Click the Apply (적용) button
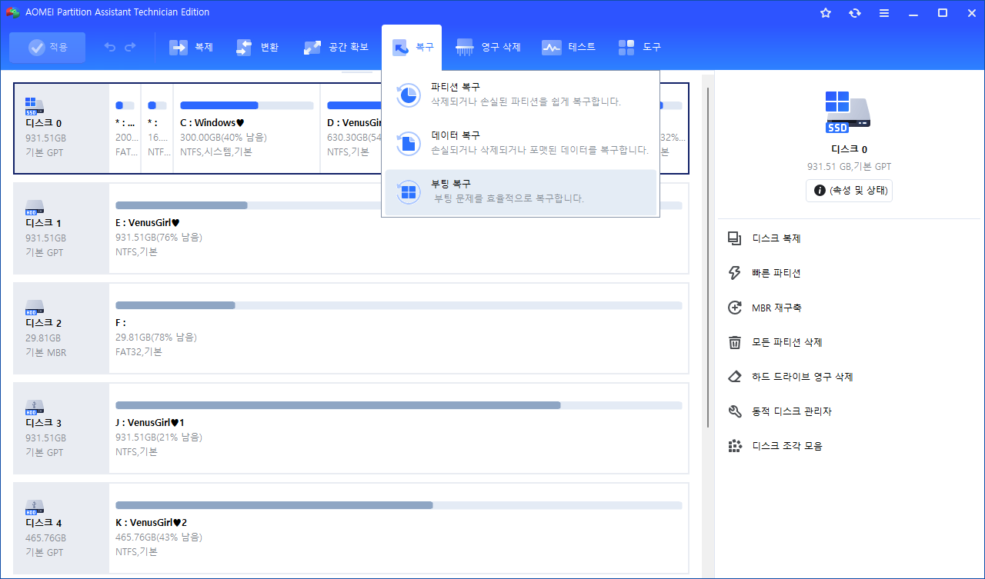Screen dimensions: 985x579 [47, 48]
